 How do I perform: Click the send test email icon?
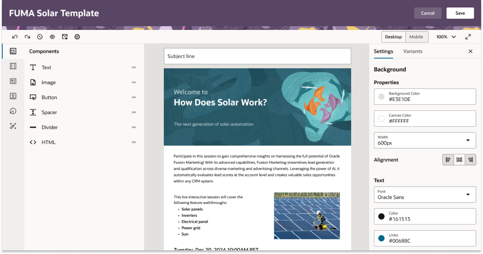65,36
